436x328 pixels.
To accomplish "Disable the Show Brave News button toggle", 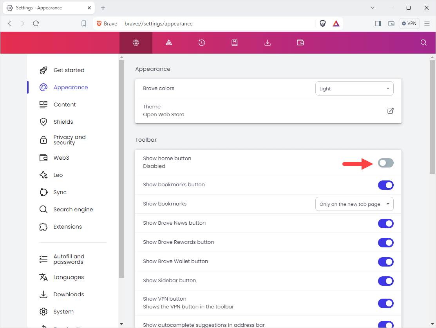I will point(386,223).
